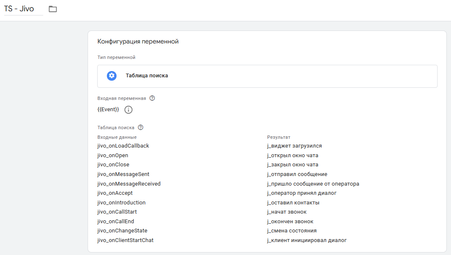The width and height of the screenshot is (451, 255).
Task: Click info icon next to {{Event}}
Action: pos(128,110)
